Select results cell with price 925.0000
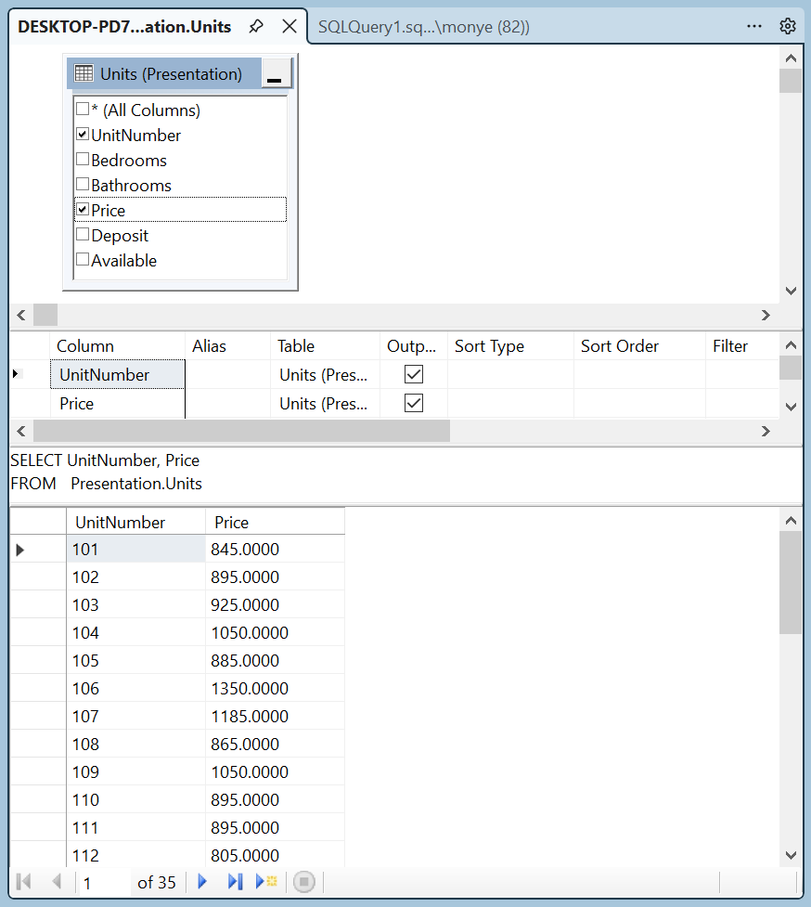Screen dimensions: 811x907 coord(276,604)
